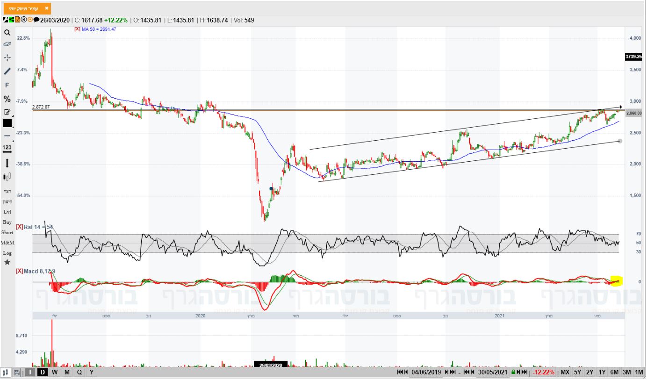Select the yearly 'Y' interval
This screenshot has height=380, width=647.
coord(92,373)
